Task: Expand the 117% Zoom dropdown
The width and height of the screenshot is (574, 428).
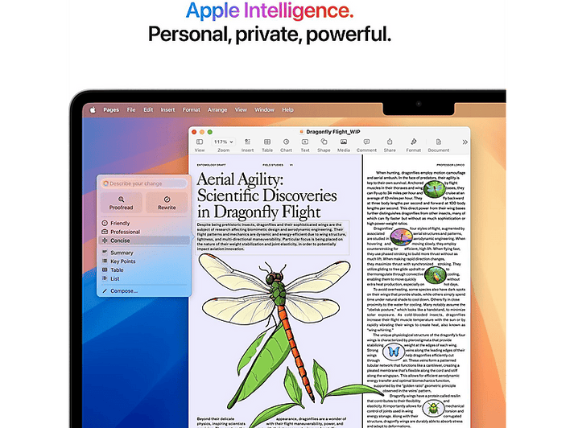Action: tap(223, 142)
